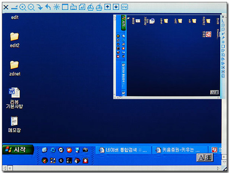
Task: Click the sun-shaped brightness icon
Action: pyautogui.click(x=56, y=7)
